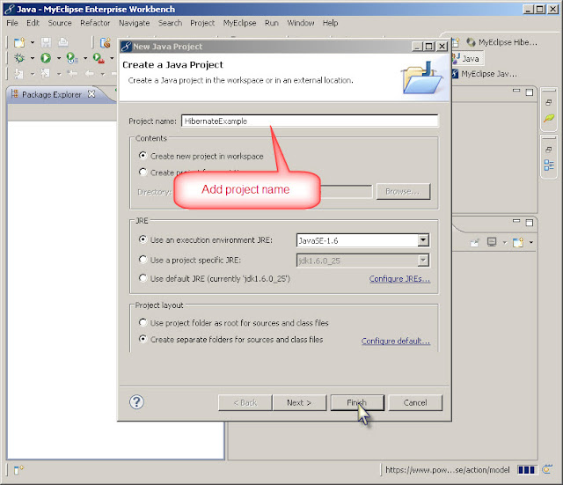Open the Refactor menu
The width and height of the screenshot is (563, 485).
[95, 23]
